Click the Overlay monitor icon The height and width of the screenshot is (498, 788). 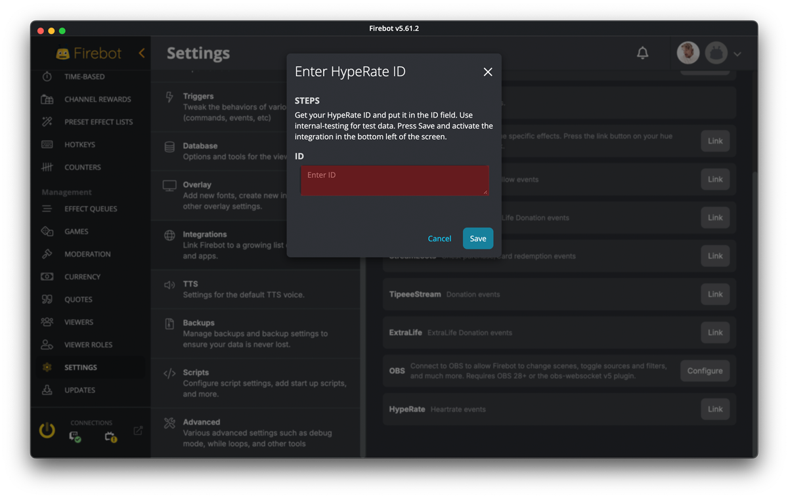(169, 186)
